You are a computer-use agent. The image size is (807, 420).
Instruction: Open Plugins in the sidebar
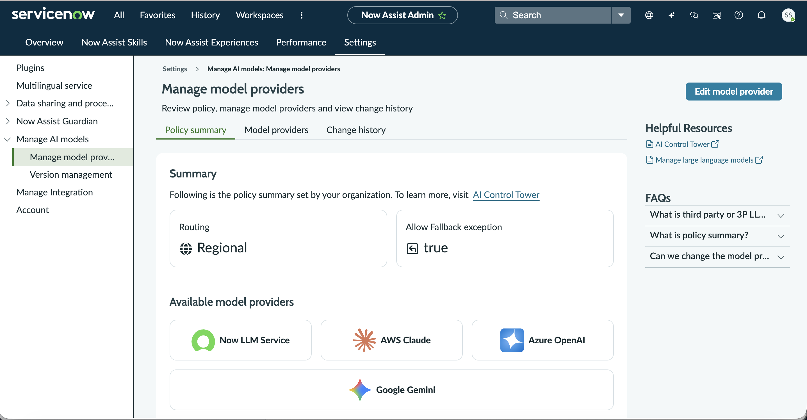[30, 68]
